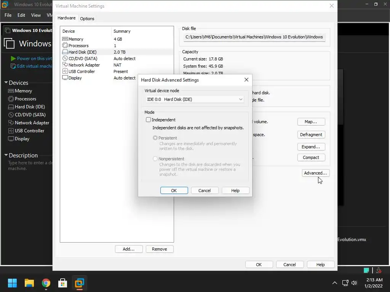
Task: Click the network icon in system tray
Action: [x=345, y=283]
